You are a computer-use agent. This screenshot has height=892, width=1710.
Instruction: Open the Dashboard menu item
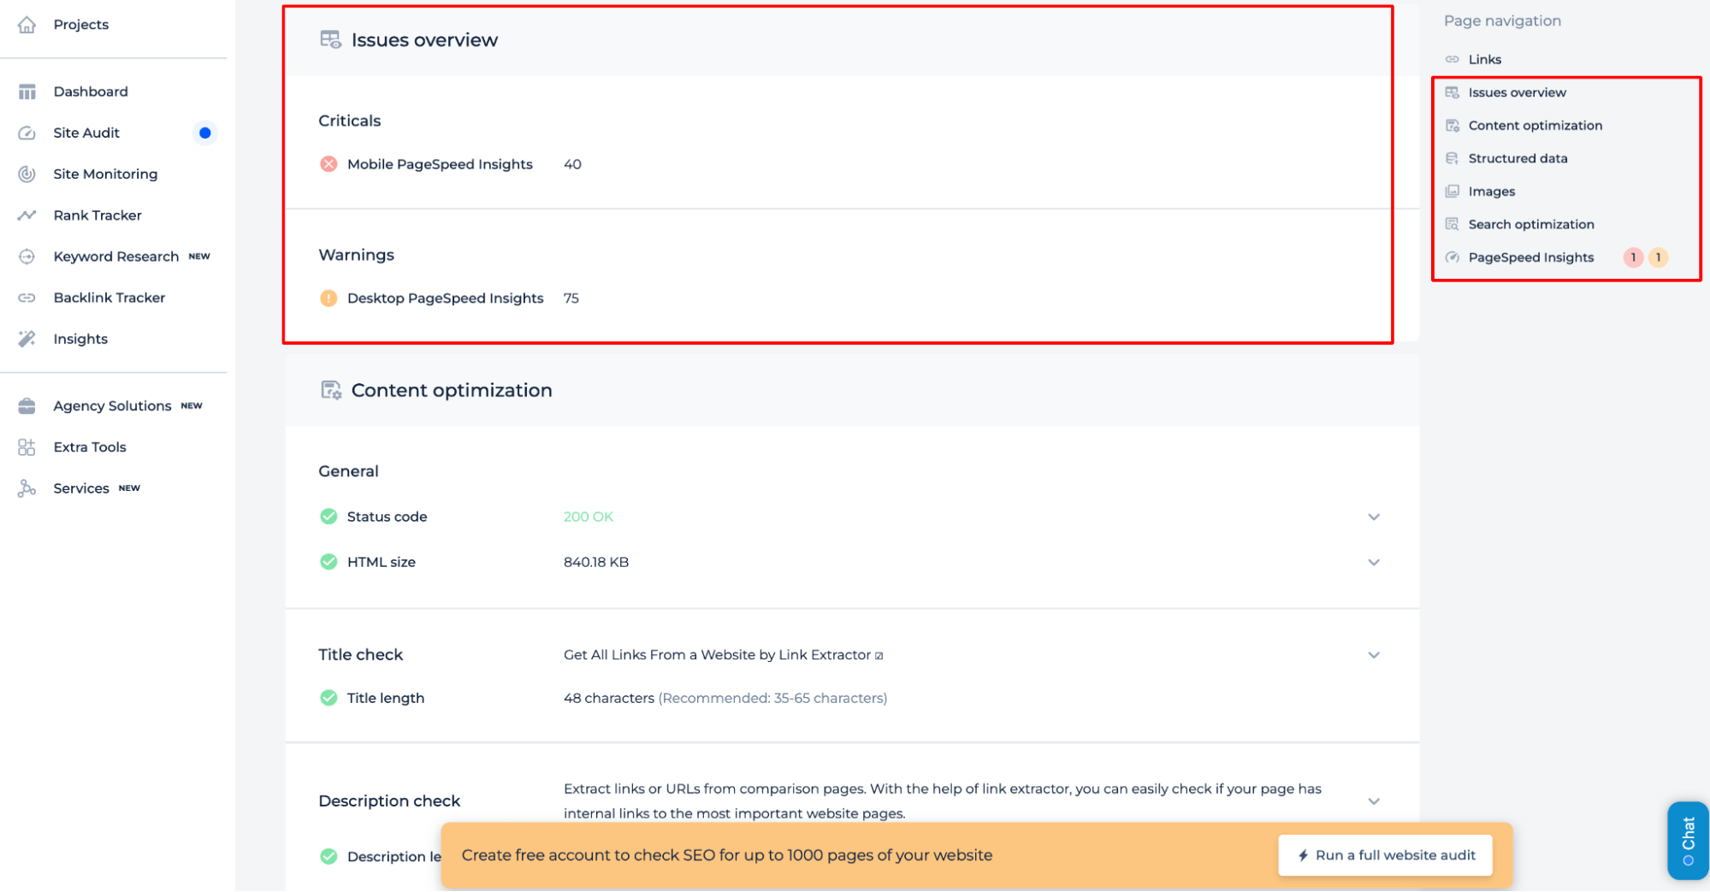pos(91,92)
